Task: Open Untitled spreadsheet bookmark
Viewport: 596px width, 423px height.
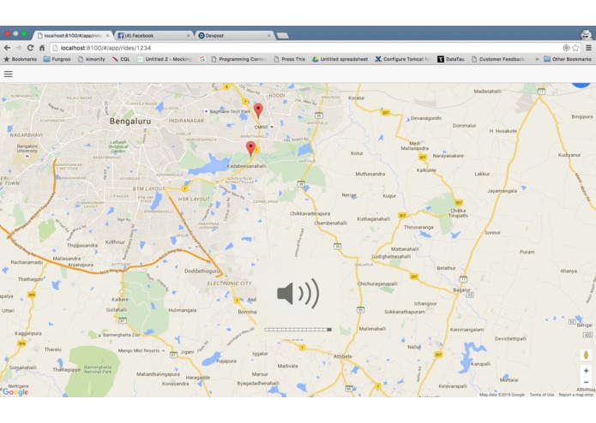Action: 340,59
